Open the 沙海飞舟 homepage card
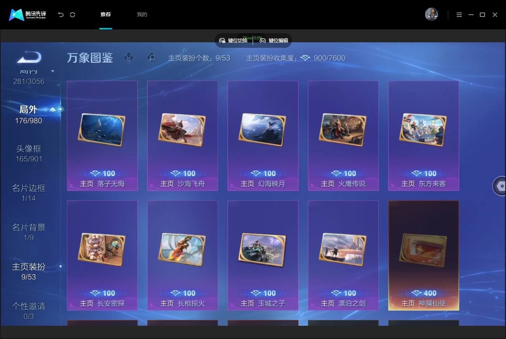The height and width of the screenshot is (339, 506). tap(183, 136)
